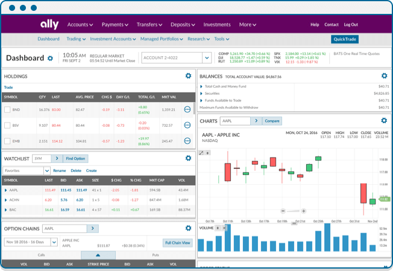
Task: Expand AAPL watchlist row
Action: click(6, 190)
